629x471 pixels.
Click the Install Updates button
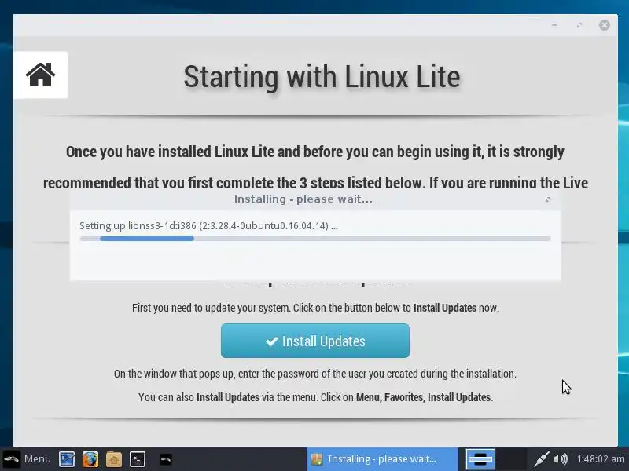tap(315, 341)
